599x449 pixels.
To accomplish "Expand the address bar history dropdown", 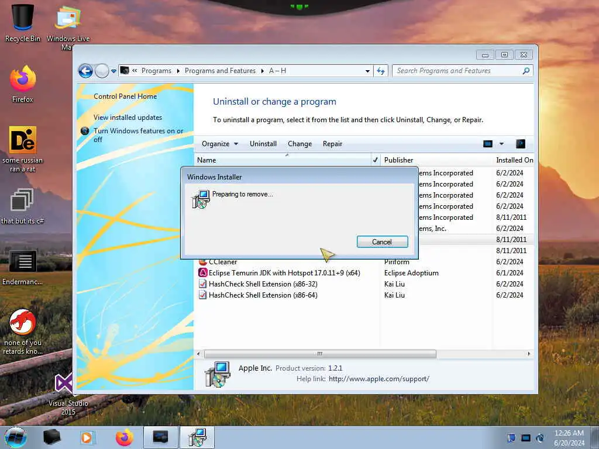I will tap(367, 71).
